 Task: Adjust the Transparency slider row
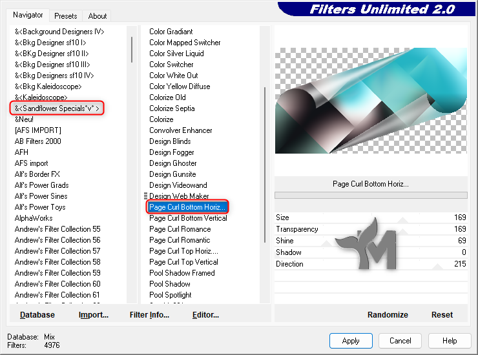click(371, 229)
